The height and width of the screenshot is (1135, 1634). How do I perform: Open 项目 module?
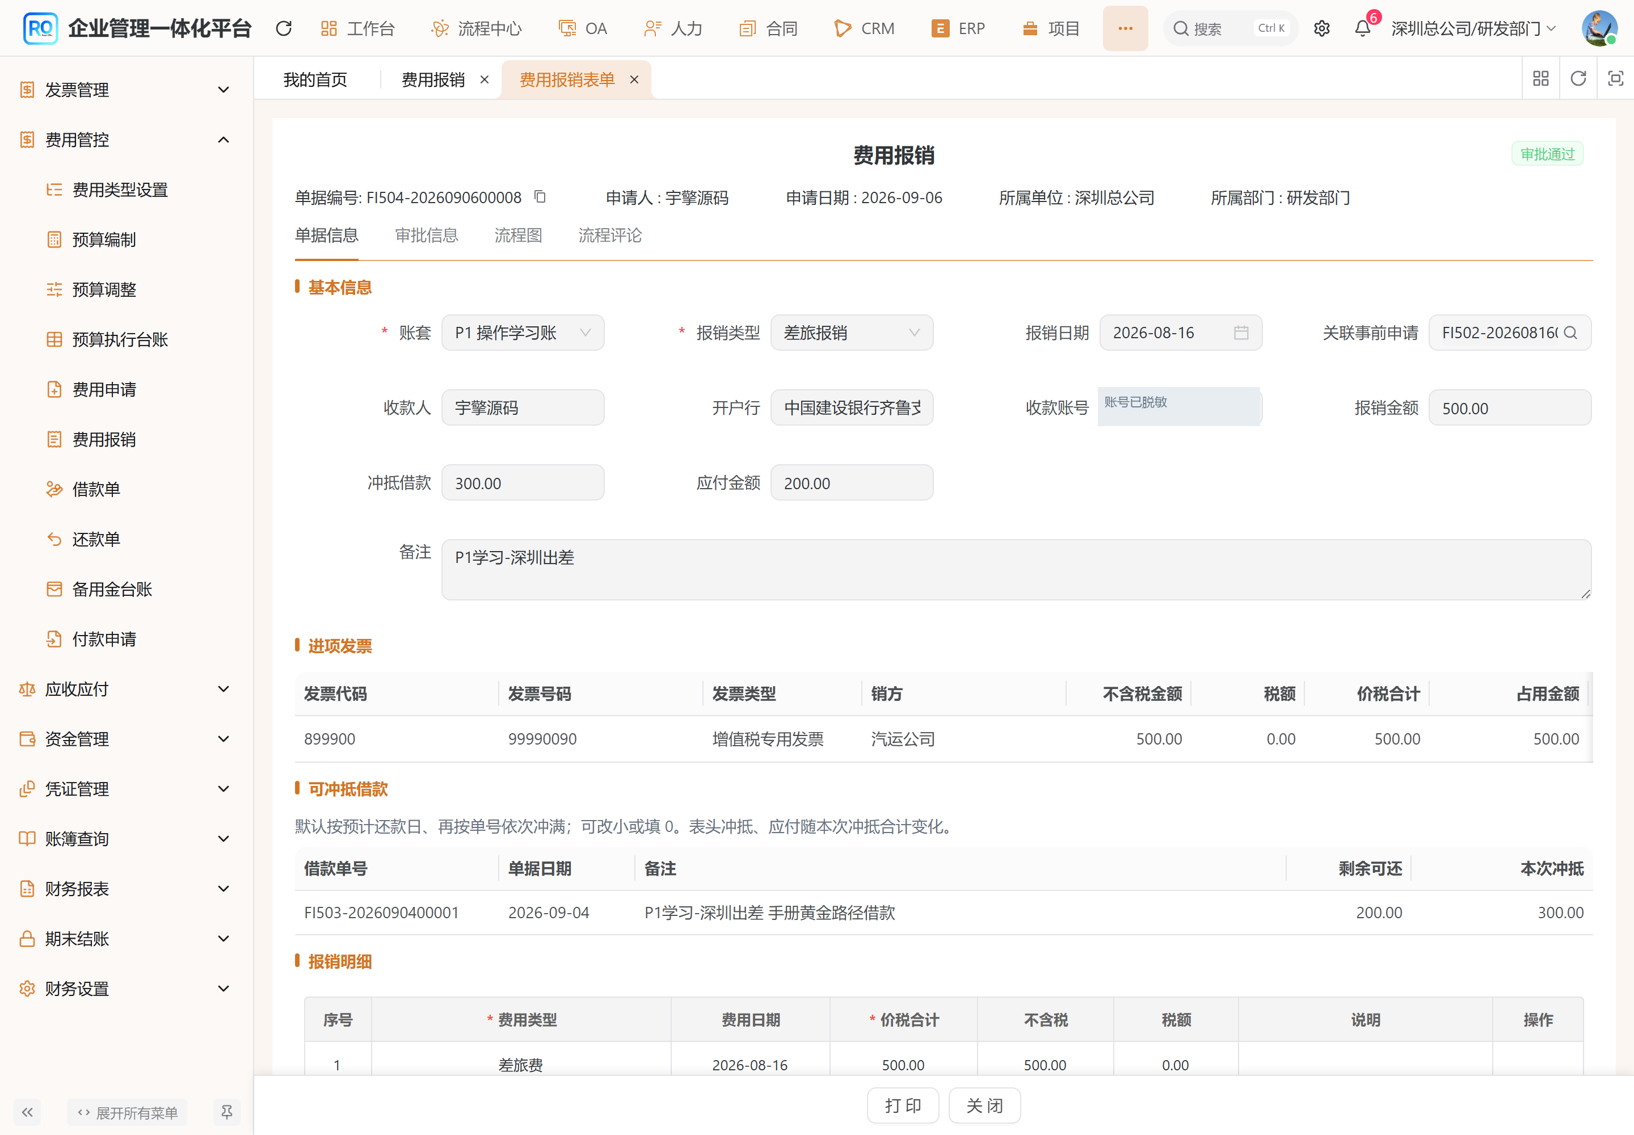point(1051,28)
